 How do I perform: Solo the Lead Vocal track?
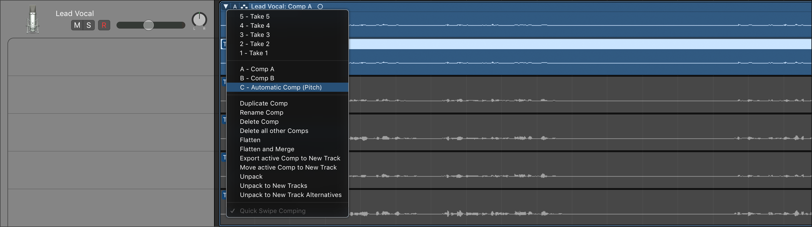pos(89,25)
